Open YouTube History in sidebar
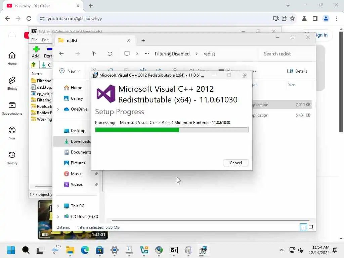Image resolution: width=344 pixels, height=258 pixels. tap(12, 158)
